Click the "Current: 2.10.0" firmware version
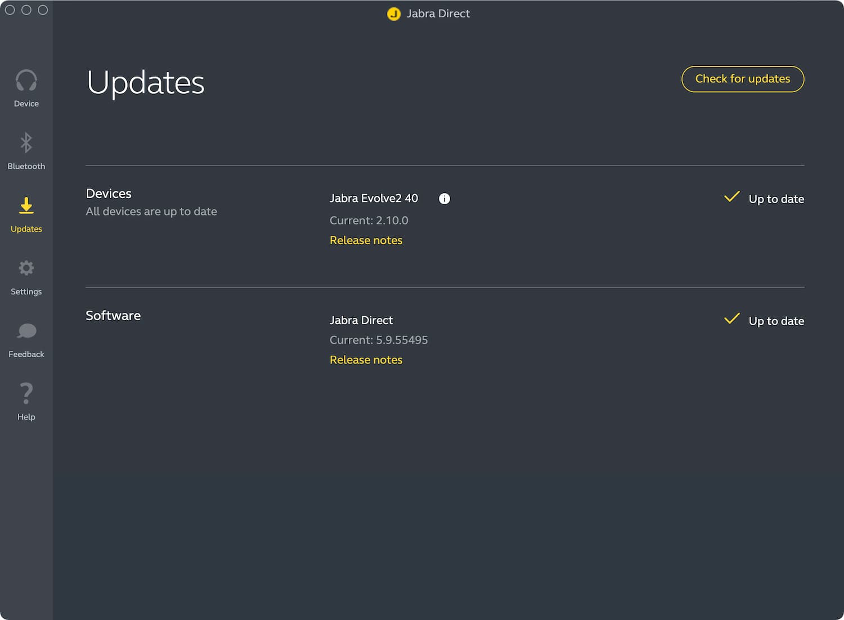This screenshot has height=620, width=844. tap(369, 221)
